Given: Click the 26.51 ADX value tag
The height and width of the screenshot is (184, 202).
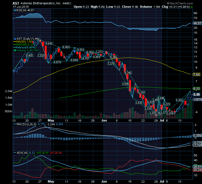Looking at the screenshot, I should pyautogui.click(x=197, y=166).
